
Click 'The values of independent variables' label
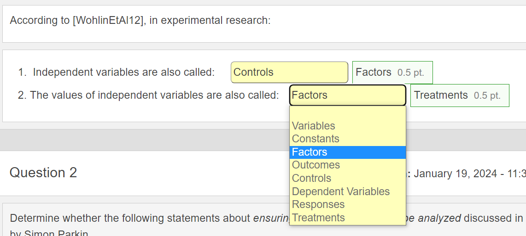click(x=154, y=96)
